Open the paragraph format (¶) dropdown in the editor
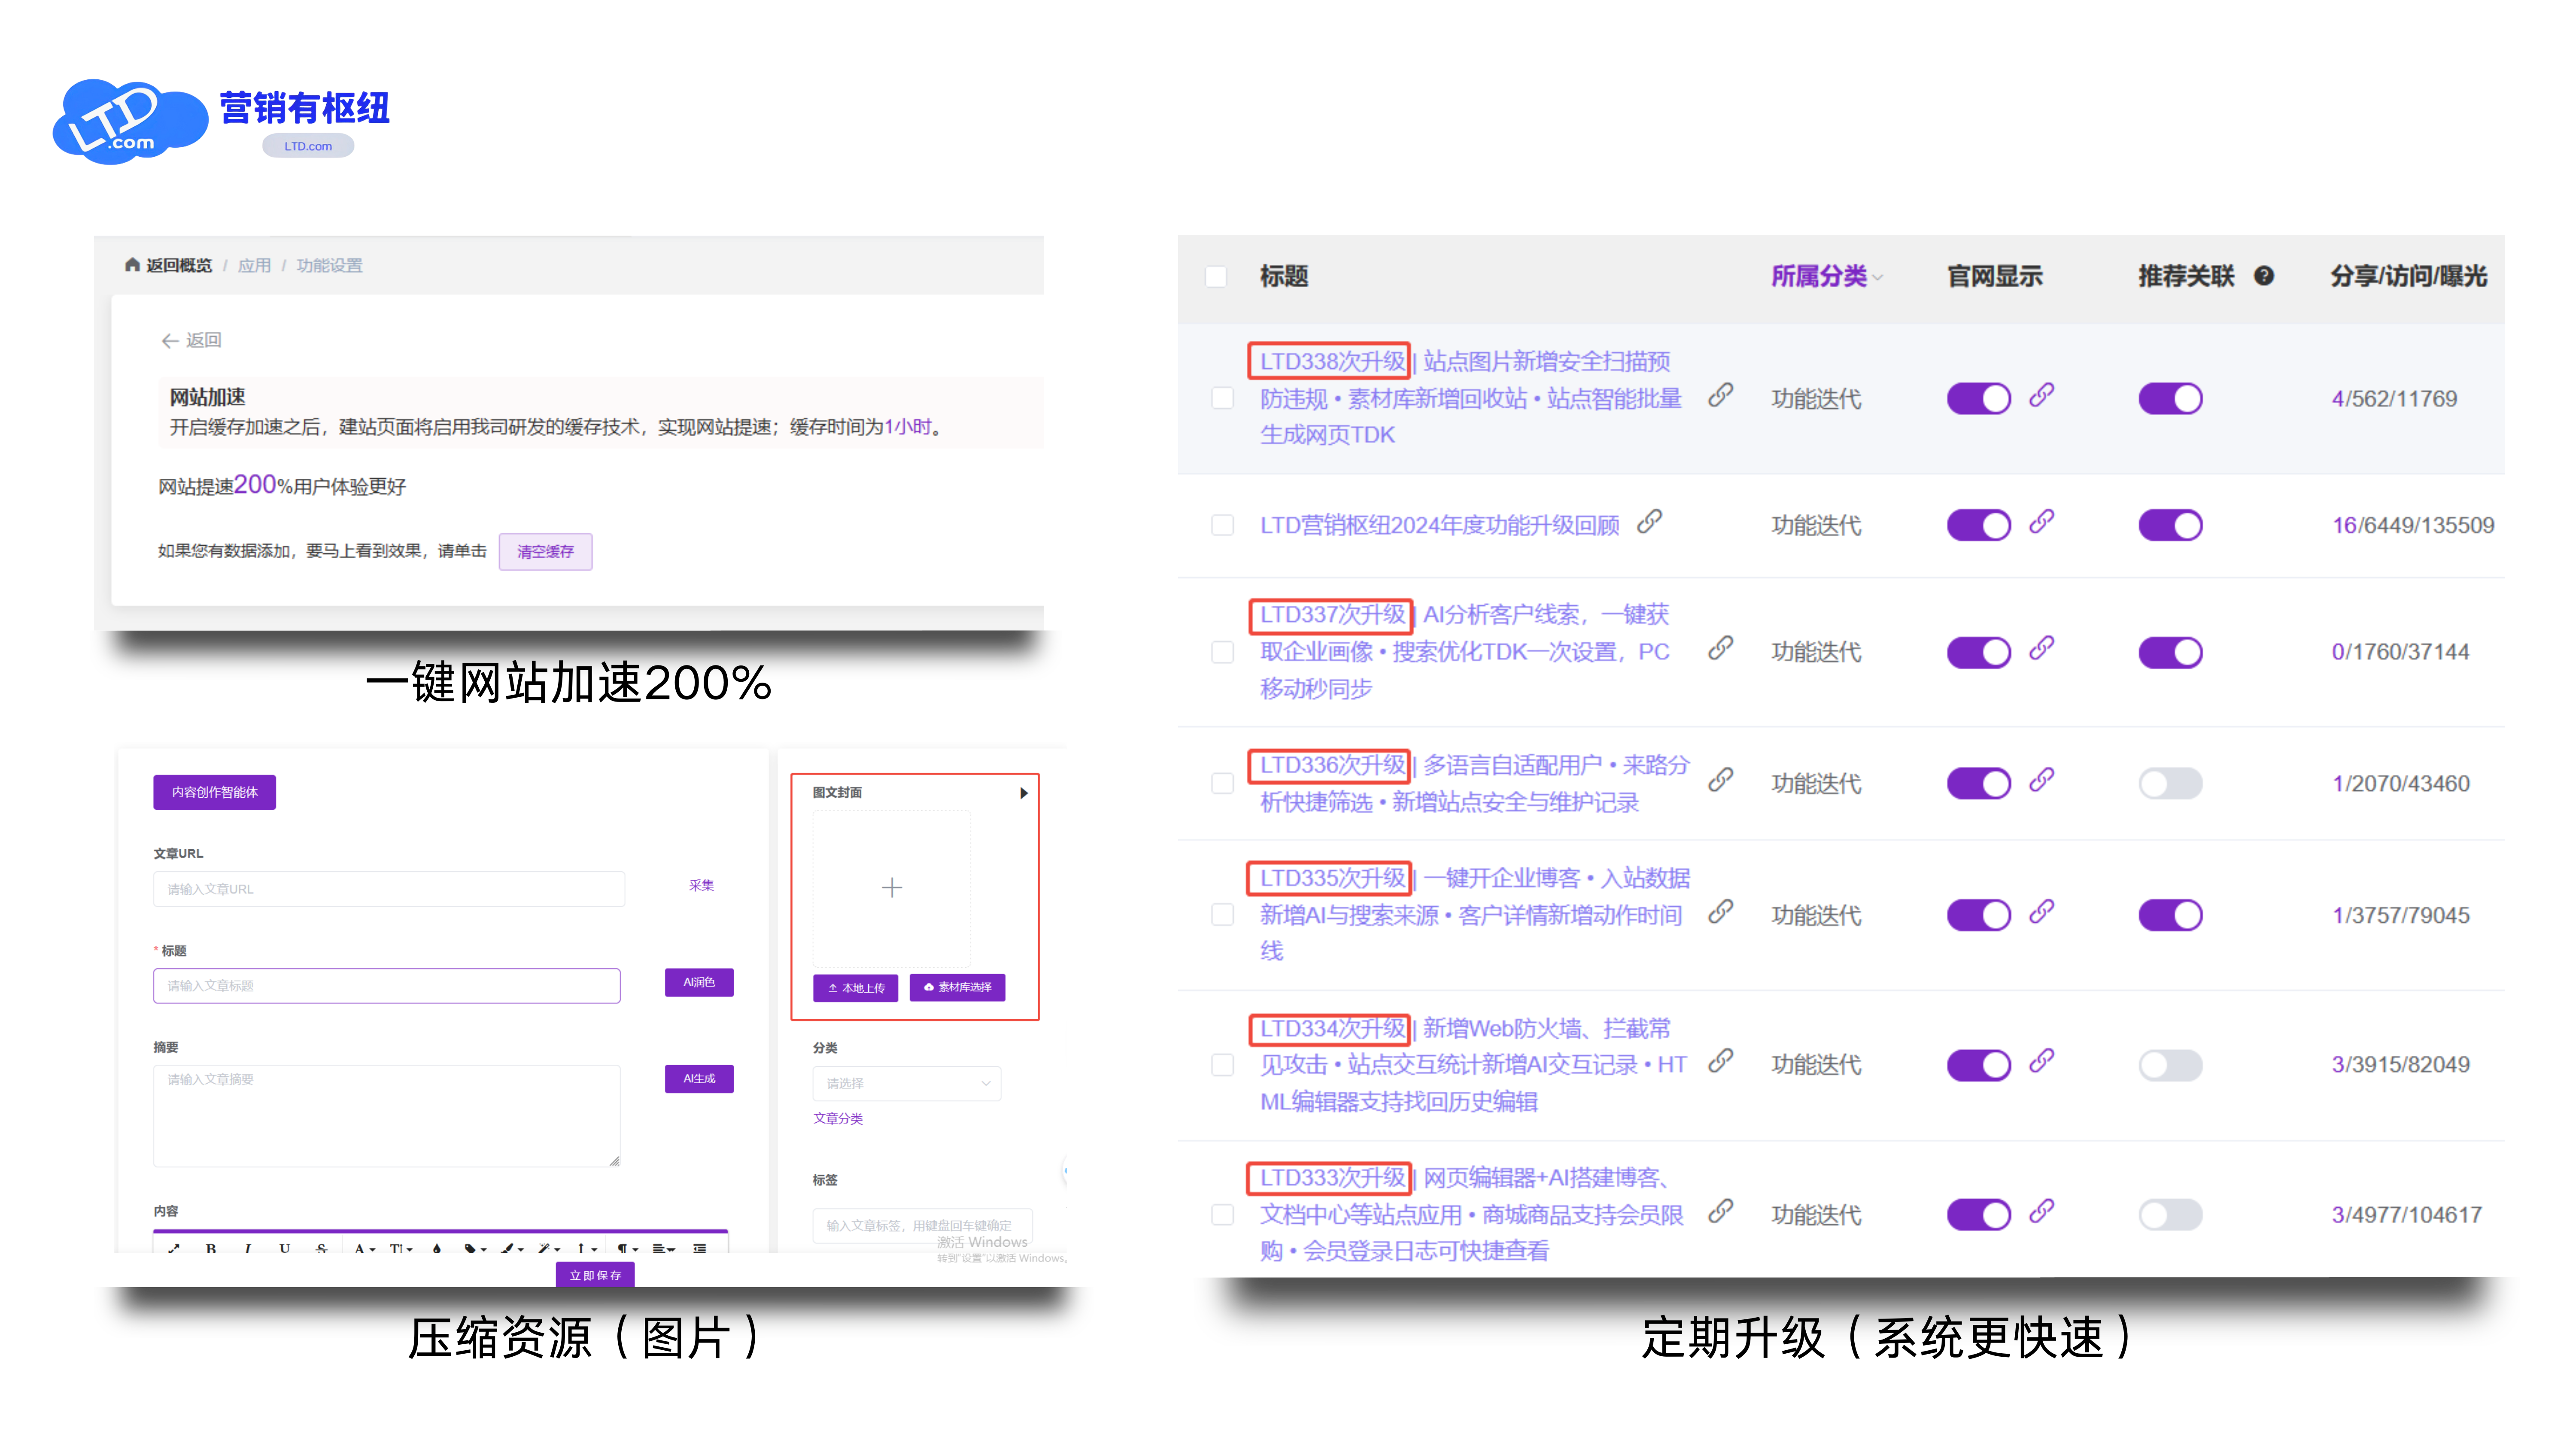This screenshot has height=1449, width=2576. (x=627, y=1248)
